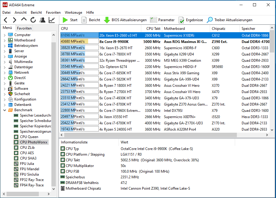
Task: Expand the Computer tree node
Action: (x=4, y=35)
